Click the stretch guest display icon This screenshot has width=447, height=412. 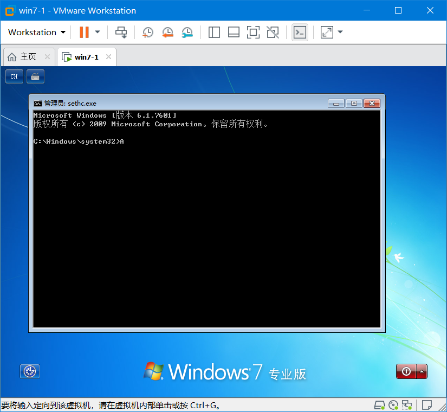327,32
